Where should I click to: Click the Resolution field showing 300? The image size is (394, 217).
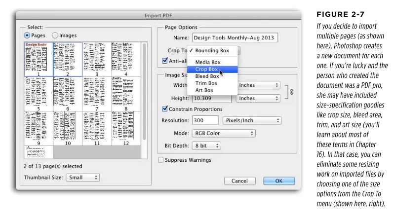pyautogui.click(x=205, y=120)
